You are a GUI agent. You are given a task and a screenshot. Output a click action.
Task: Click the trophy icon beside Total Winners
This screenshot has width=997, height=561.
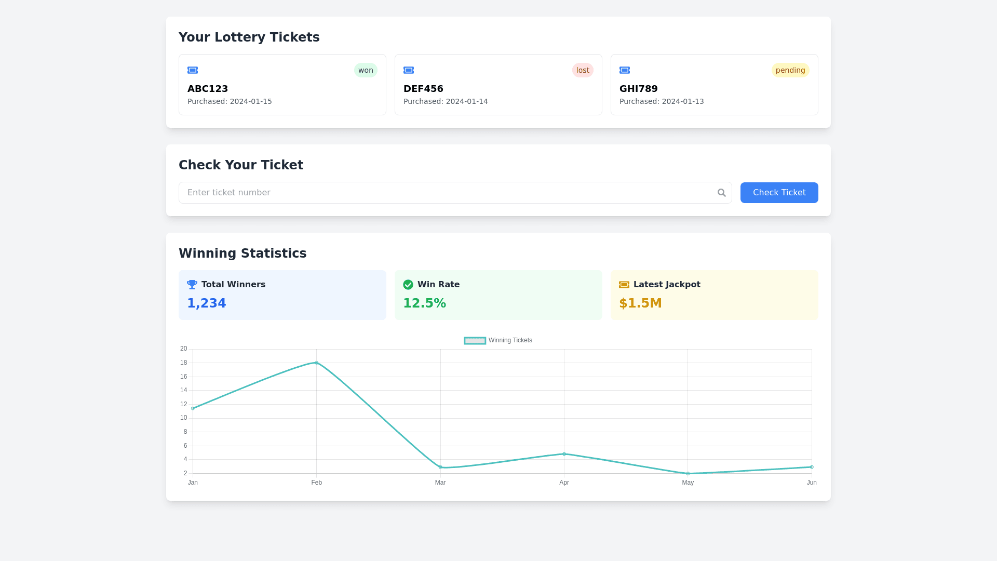tap(192, 285)
